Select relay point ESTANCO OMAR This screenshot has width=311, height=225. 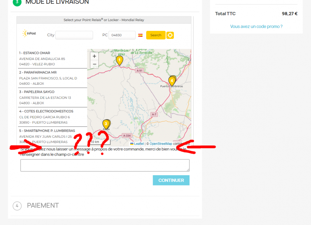(53, 59)
